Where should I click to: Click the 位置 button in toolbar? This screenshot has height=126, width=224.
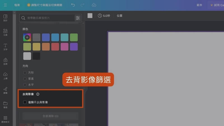coord(120,16)
